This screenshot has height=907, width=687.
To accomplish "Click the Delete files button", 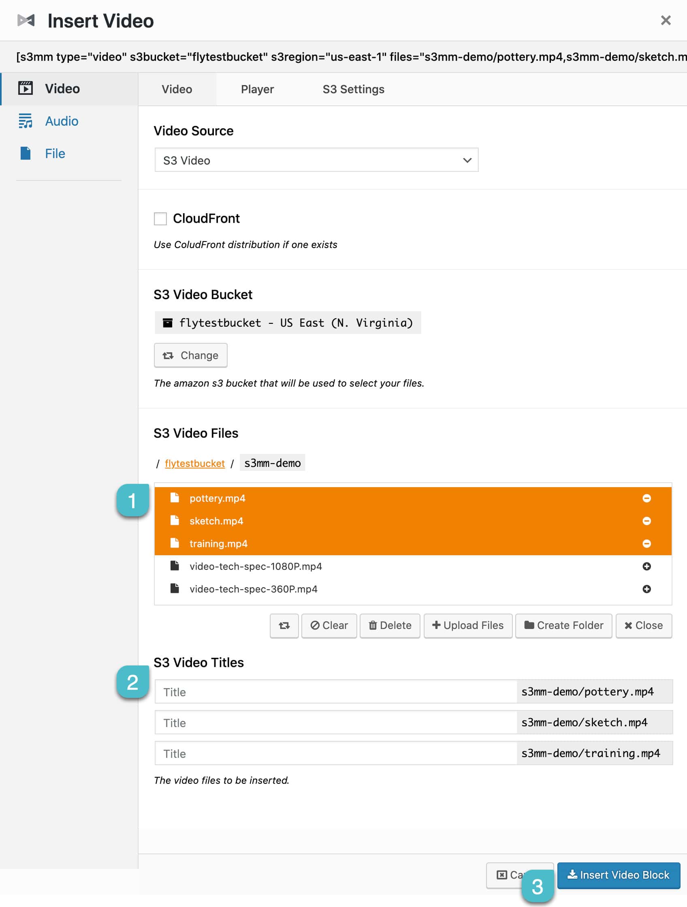I will pos(390,625).
